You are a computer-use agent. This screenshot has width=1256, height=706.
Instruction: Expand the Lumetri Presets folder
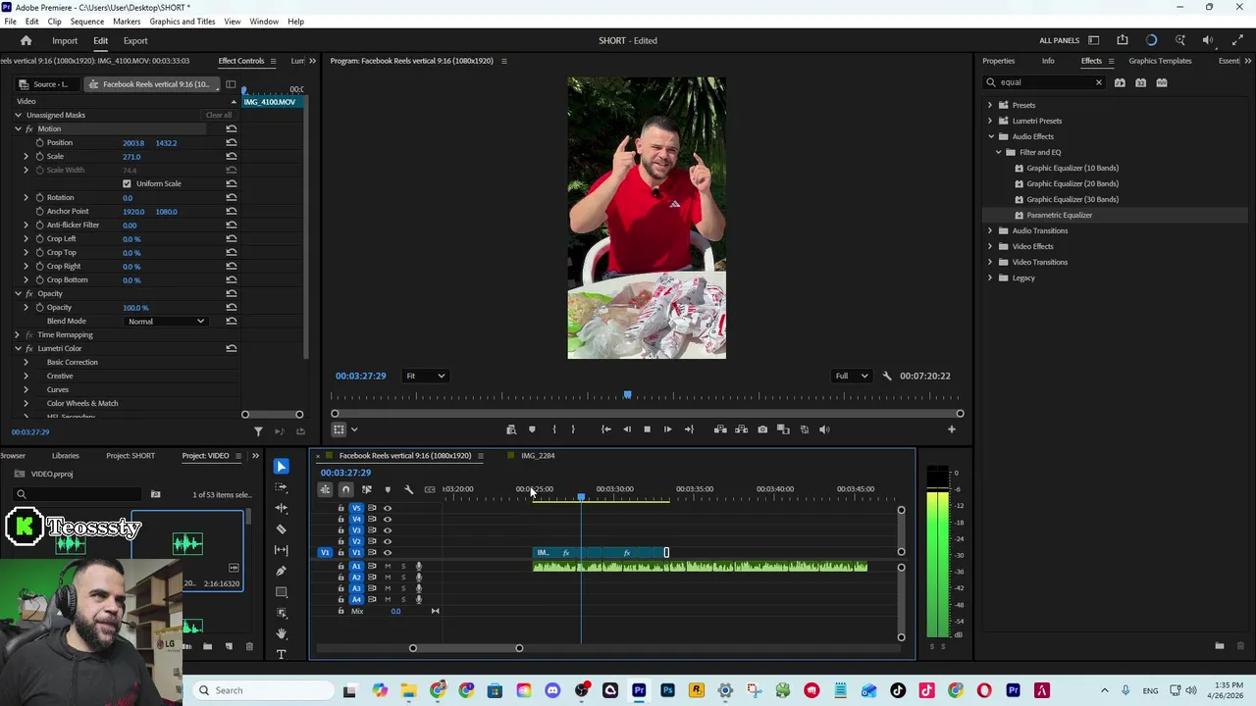990,121
